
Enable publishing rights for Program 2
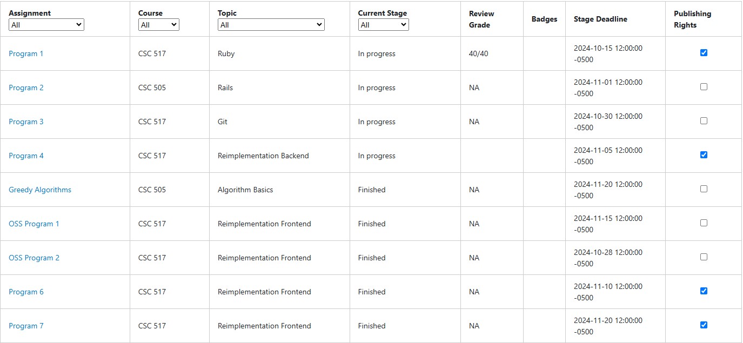click(x=704, y=86)
